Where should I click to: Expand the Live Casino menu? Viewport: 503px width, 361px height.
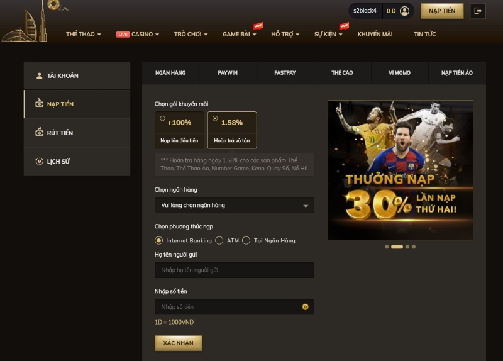[x=138, y=35]
